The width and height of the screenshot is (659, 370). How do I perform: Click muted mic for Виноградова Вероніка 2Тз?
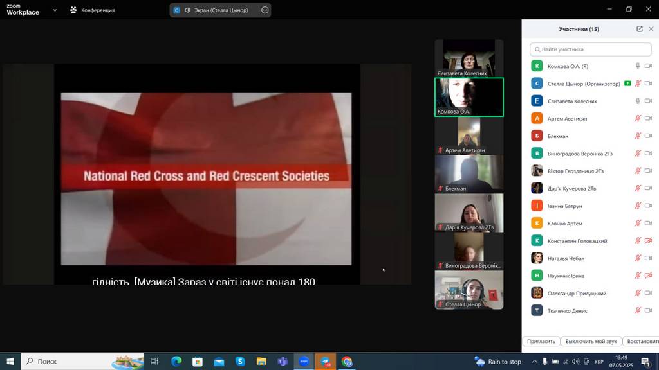638,154
